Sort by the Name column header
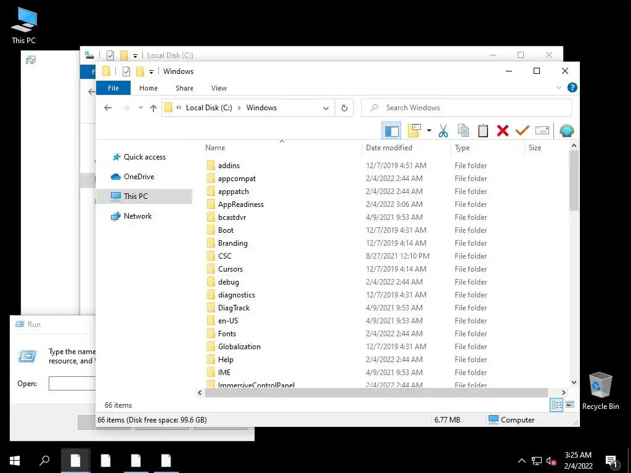 pos(283,148)
